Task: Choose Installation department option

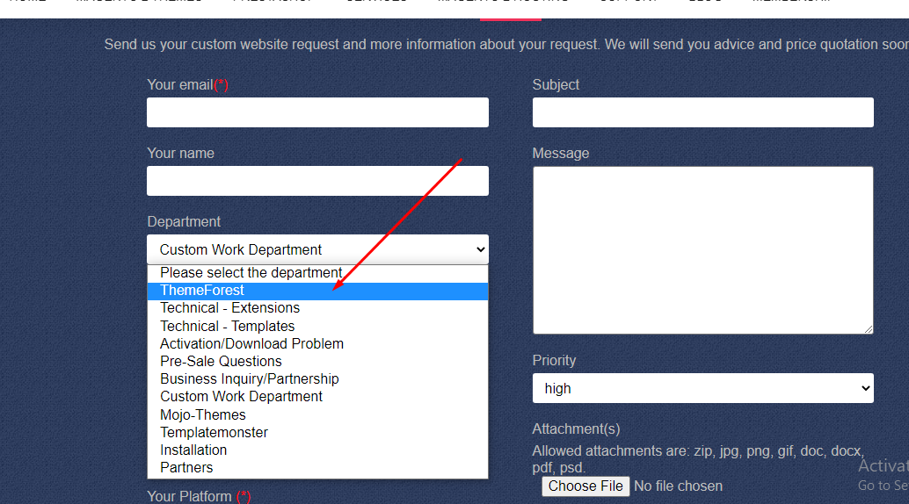Action: coord(317,450)
